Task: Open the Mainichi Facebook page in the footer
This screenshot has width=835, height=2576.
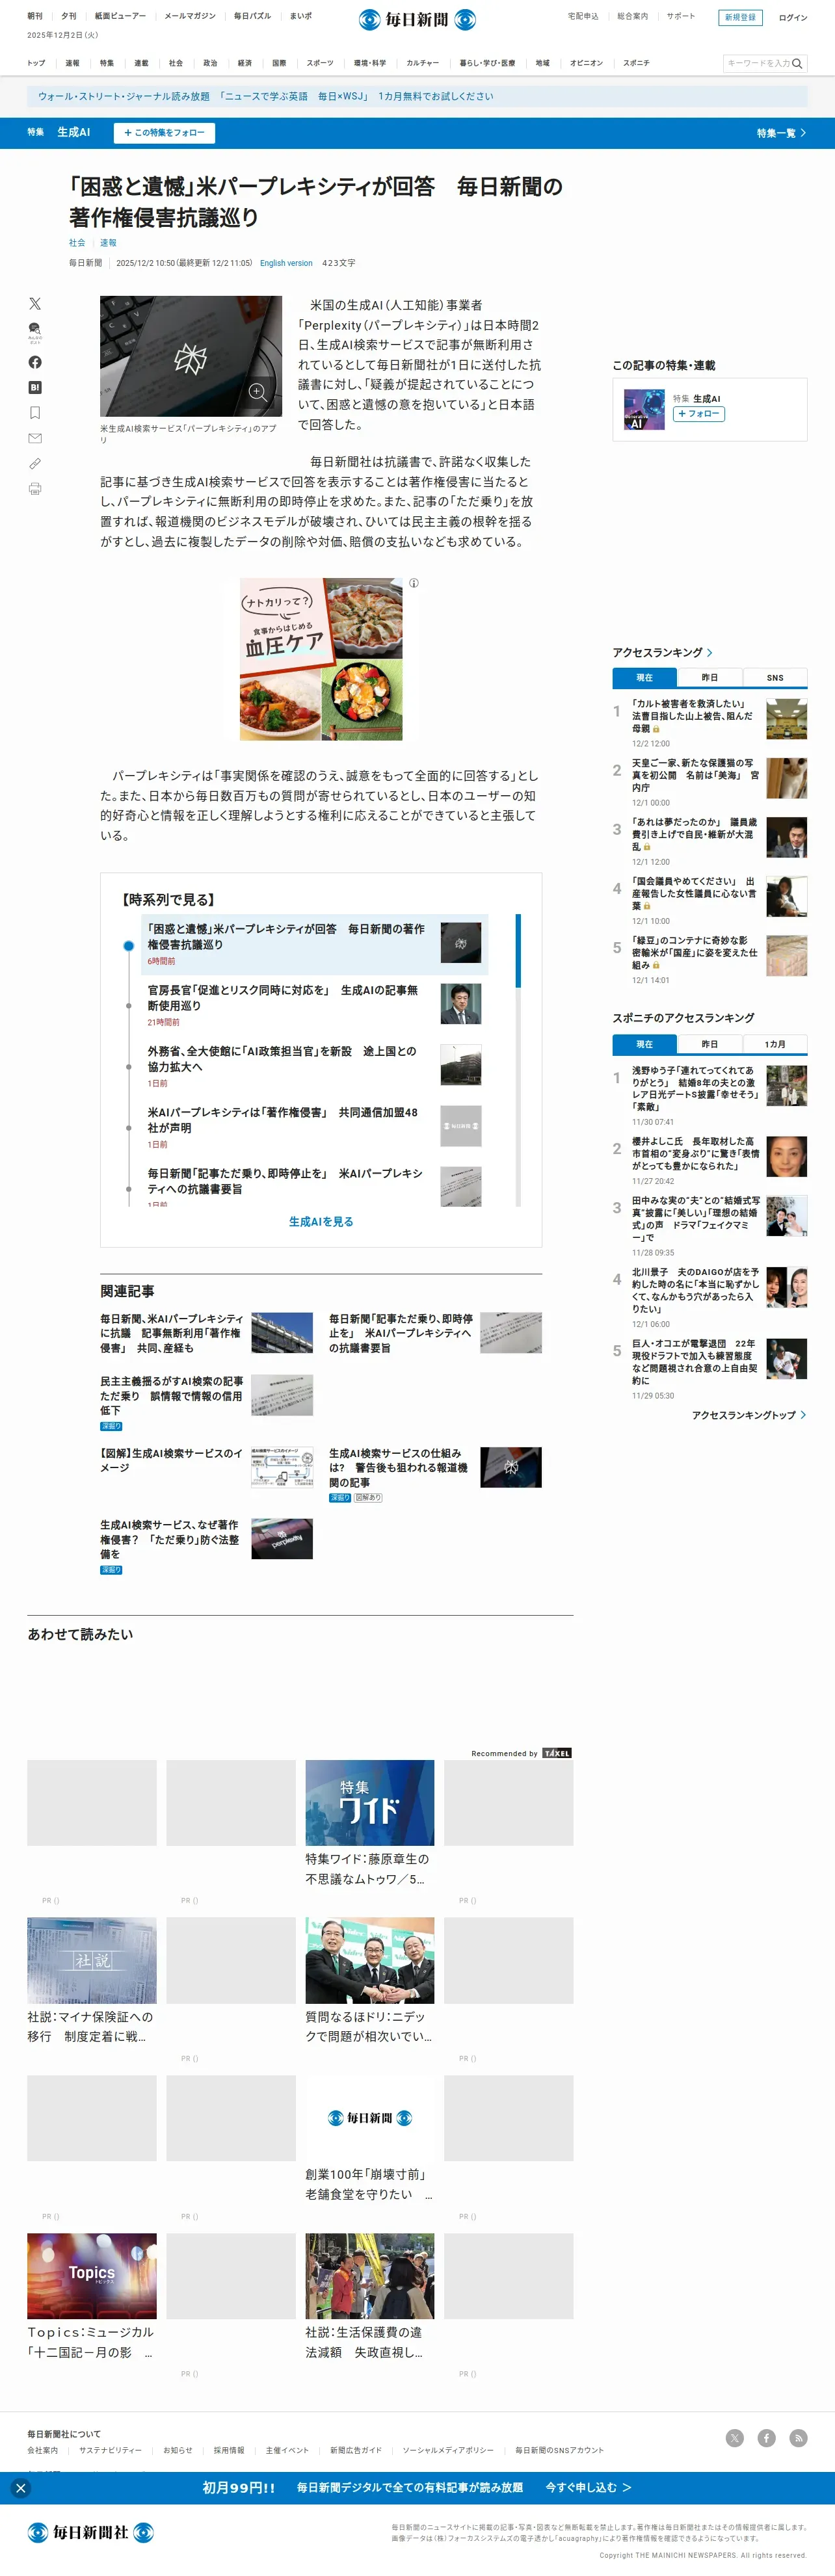Action: pos(767,2438)
